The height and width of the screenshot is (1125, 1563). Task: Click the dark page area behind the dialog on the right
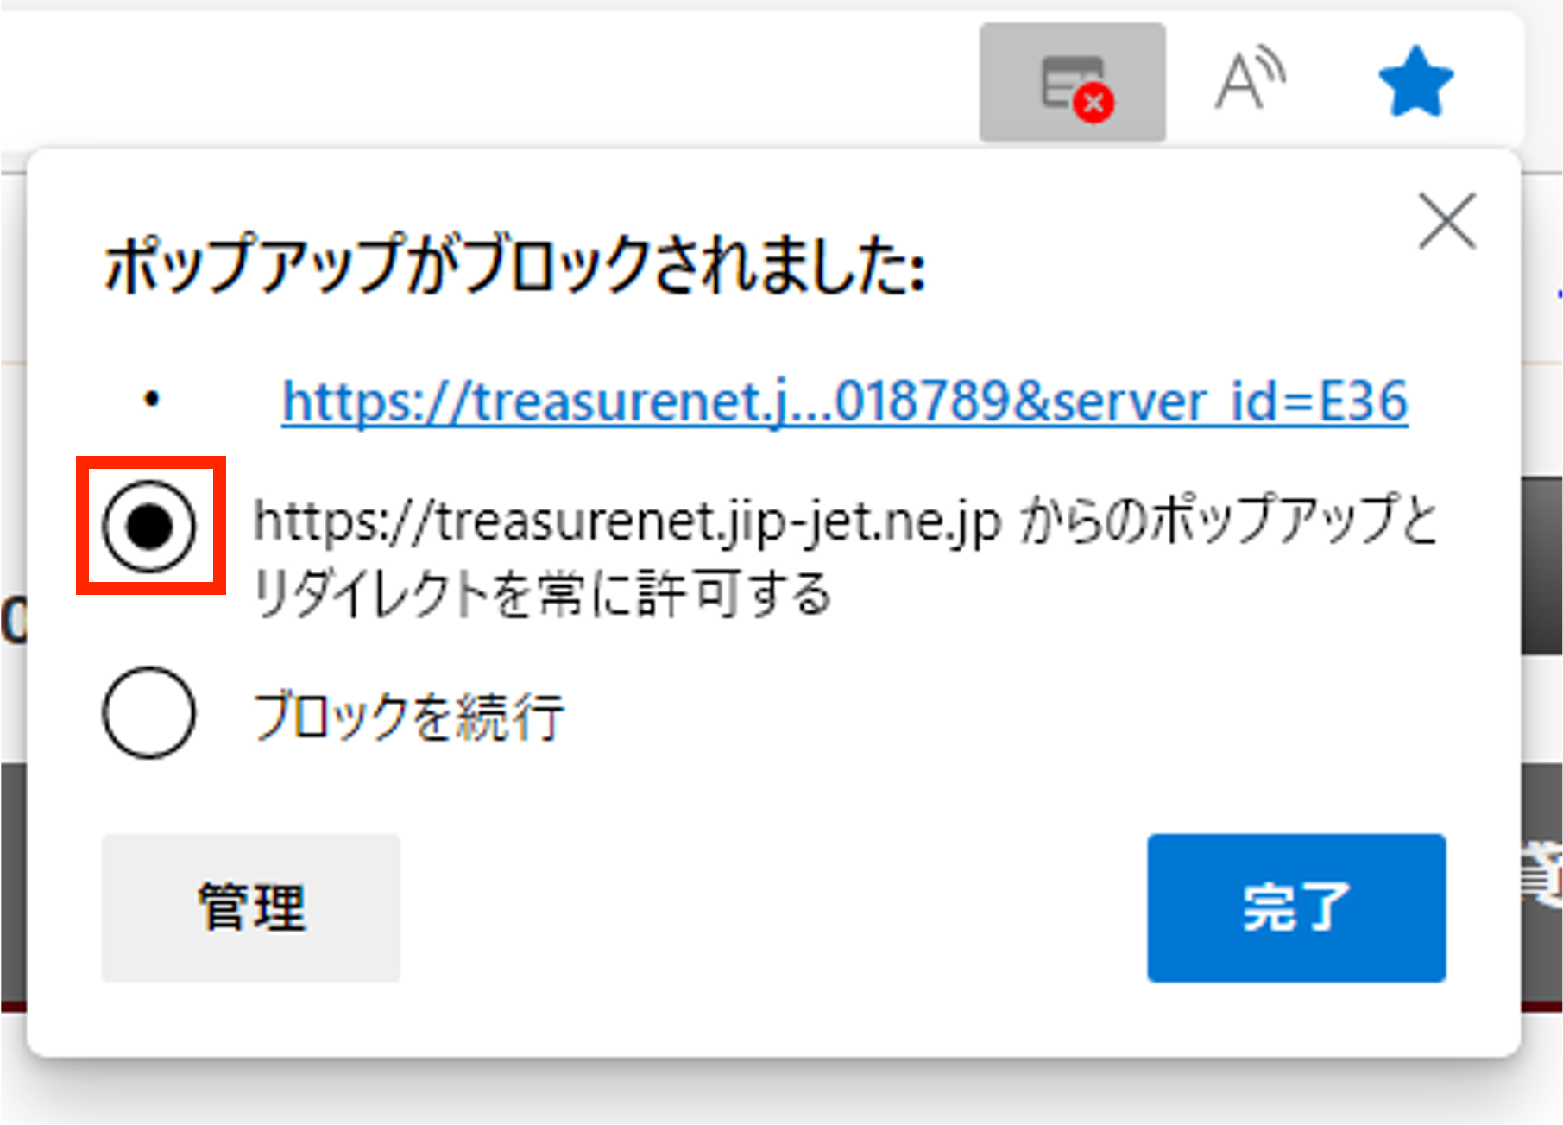tap(1541, 566)
